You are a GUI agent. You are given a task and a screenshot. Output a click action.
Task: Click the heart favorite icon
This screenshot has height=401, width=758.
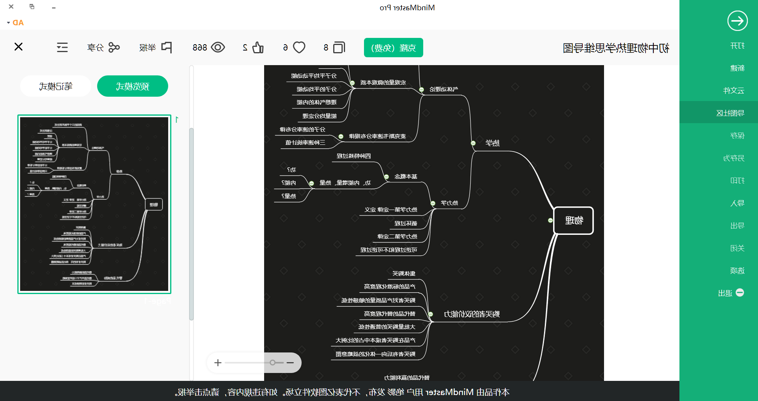click(299, 48)
